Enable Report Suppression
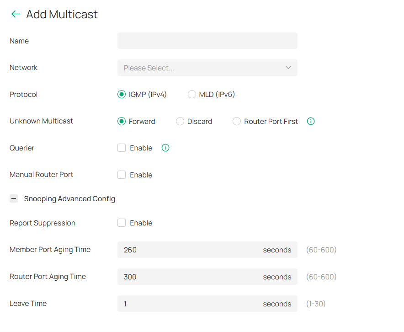 pos(122,223)
